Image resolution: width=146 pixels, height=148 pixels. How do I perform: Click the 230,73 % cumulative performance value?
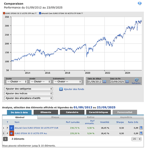click(x=75, y=128)
